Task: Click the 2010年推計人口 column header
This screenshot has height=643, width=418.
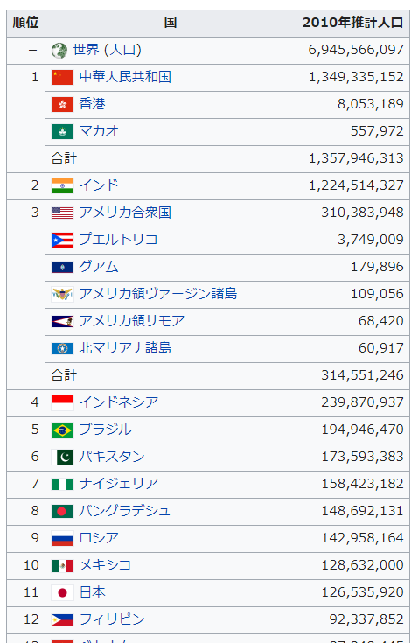Action: click(352, 23)
